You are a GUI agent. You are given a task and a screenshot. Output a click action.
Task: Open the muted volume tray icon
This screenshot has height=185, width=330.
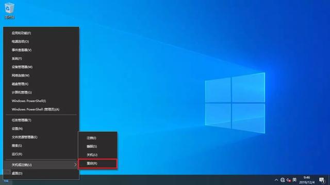(x=289, y=180)
